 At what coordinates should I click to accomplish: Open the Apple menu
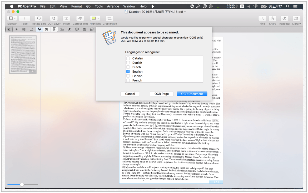[x=12, y=6]
